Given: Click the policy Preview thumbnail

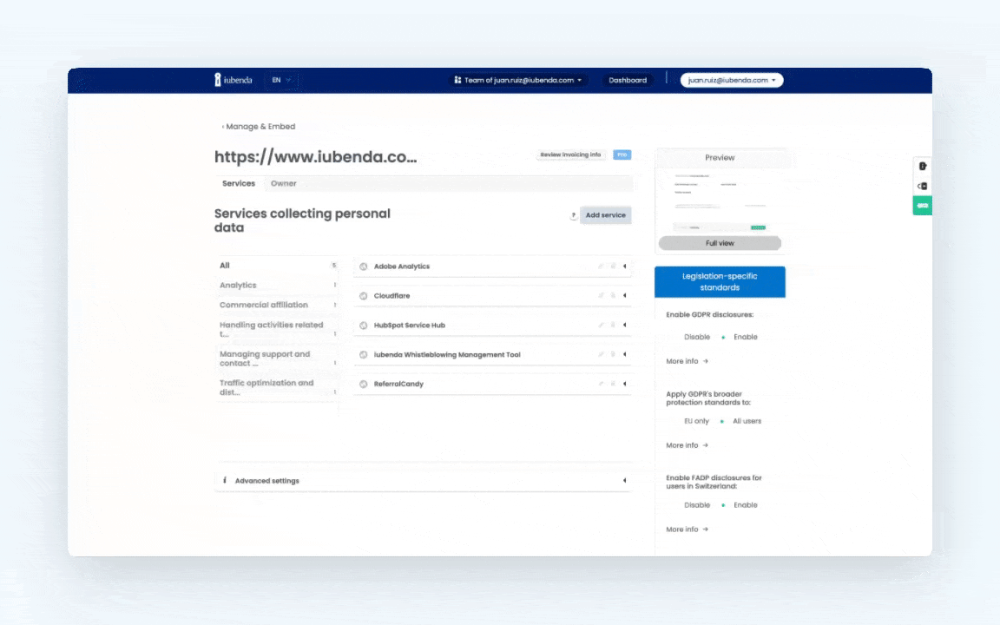Looking at the screenshot, I should click(720, 201).
